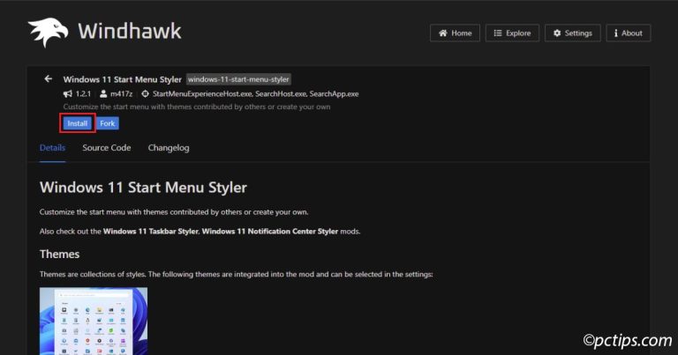Switch to the Details tab

[x=52, y=147]
